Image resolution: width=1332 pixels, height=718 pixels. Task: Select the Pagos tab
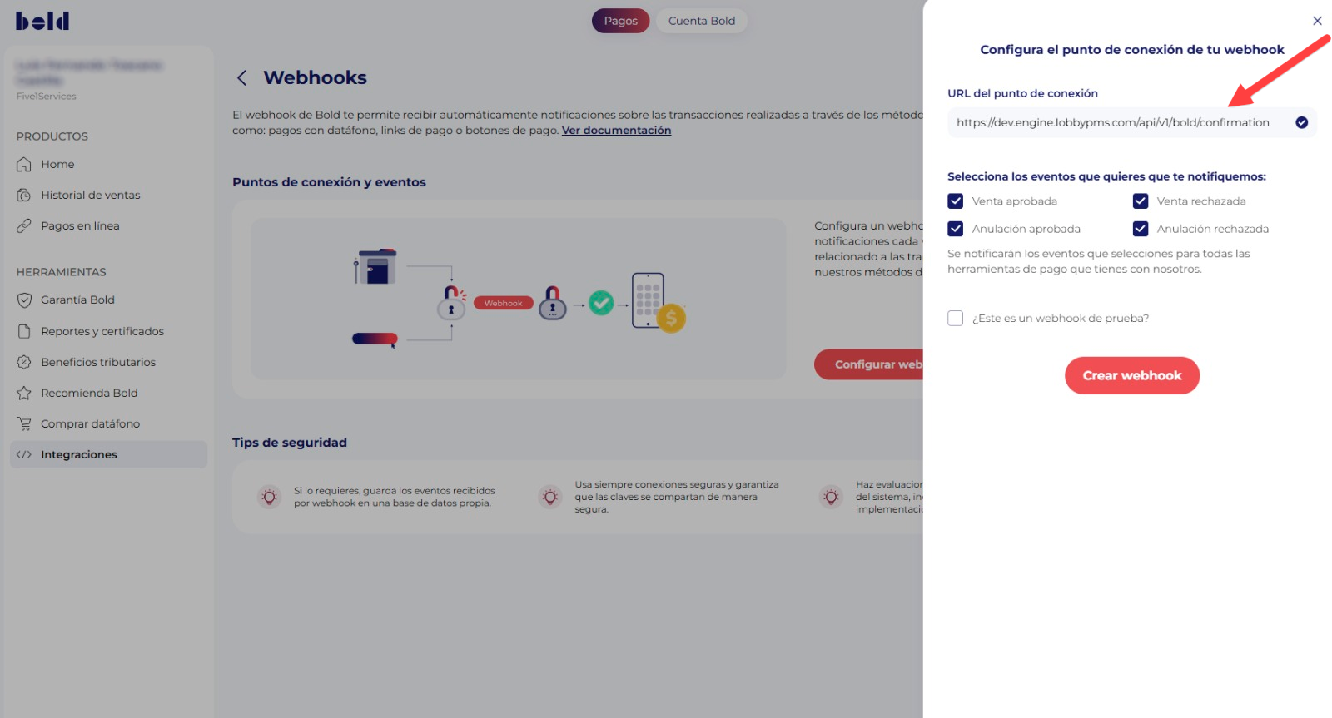point(620,21)
